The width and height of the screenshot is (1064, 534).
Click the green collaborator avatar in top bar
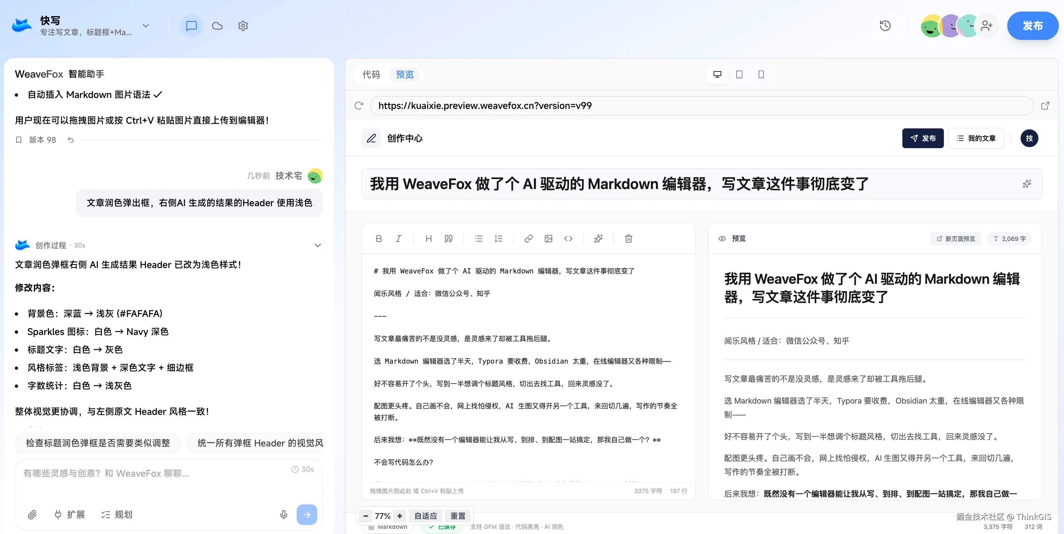pyautogui.click(x=931, y=26)
